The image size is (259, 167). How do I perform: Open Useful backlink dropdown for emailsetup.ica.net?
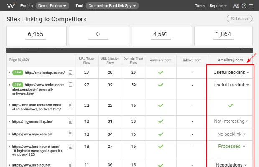pos(231,72)
